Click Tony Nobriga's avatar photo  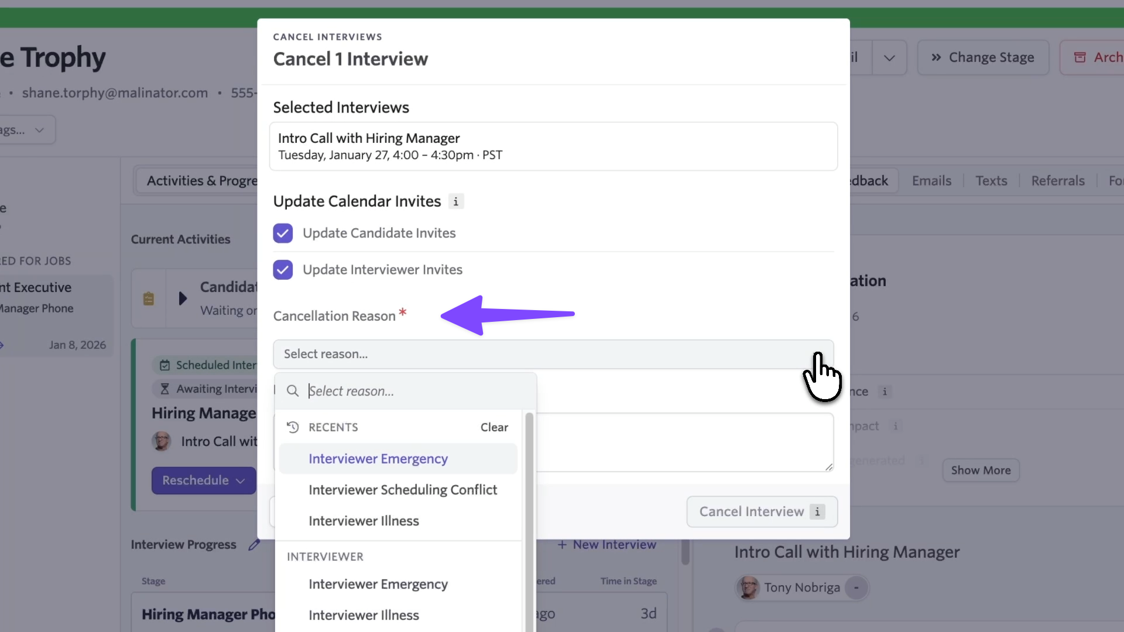(748, 588)
